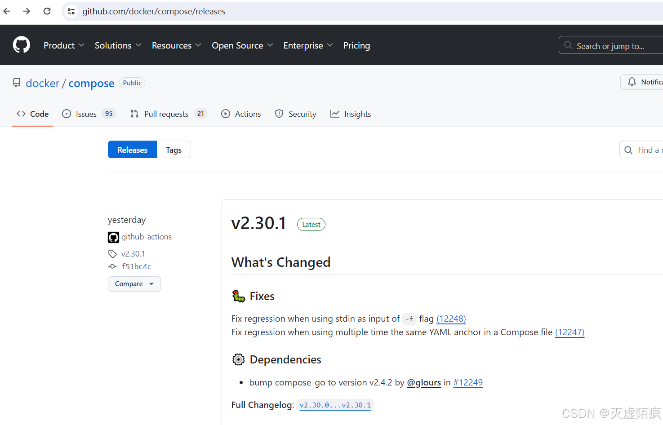Viewport: 663px width, 425px height.
Task: Focus the Find a release input
Action: [x=641, y=150]
